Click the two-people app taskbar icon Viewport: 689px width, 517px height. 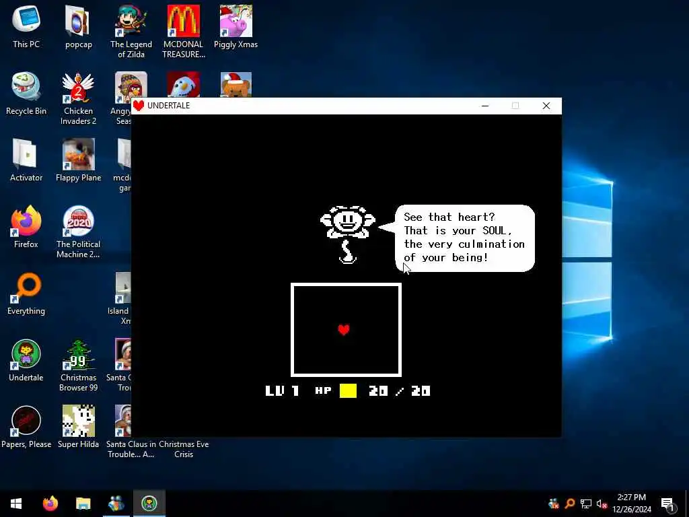[x=116, y=504]
